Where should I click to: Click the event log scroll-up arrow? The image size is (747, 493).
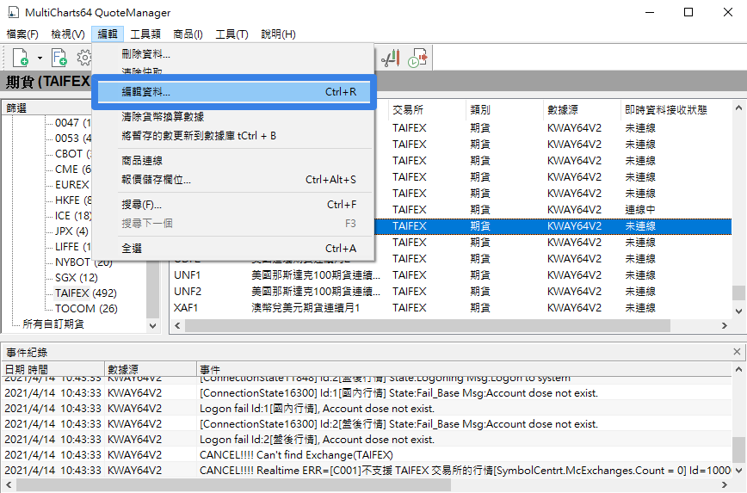click(x=738, y=369)
